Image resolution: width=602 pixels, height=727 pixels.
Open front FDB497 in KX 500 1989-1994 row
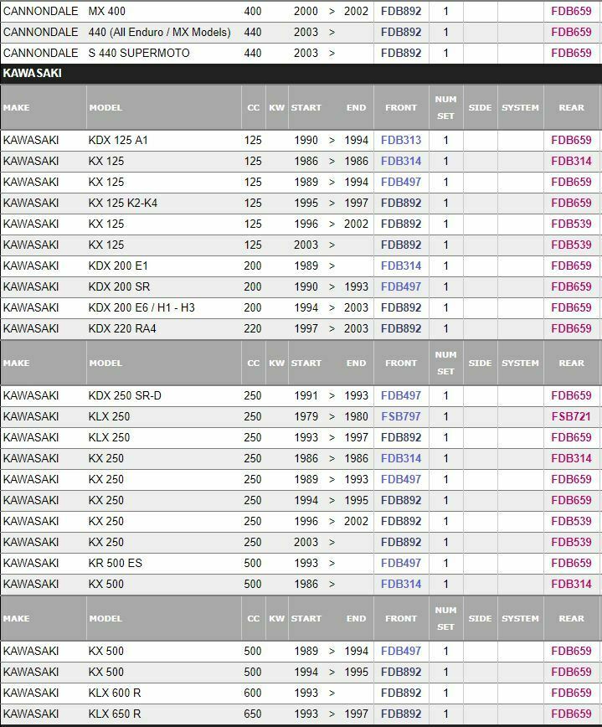(x=401, y=651)
